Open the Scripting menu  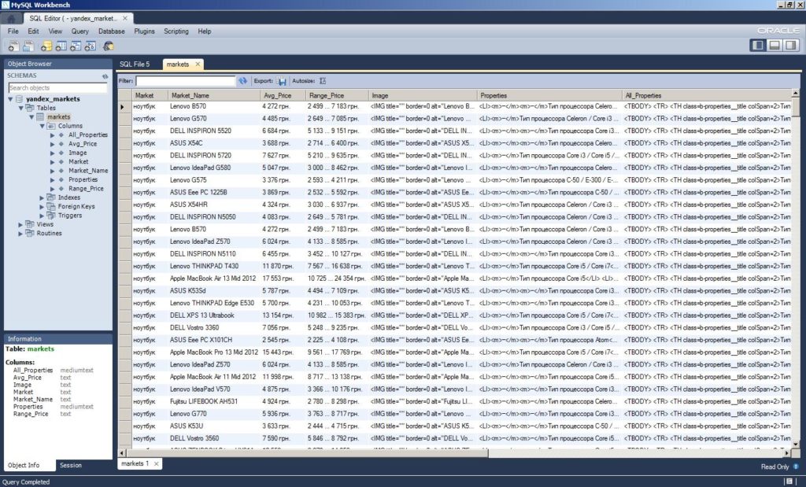[176, 31]
